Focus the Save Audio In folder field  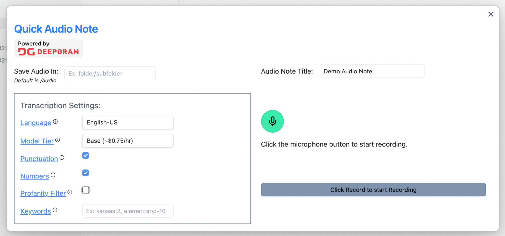110,74
